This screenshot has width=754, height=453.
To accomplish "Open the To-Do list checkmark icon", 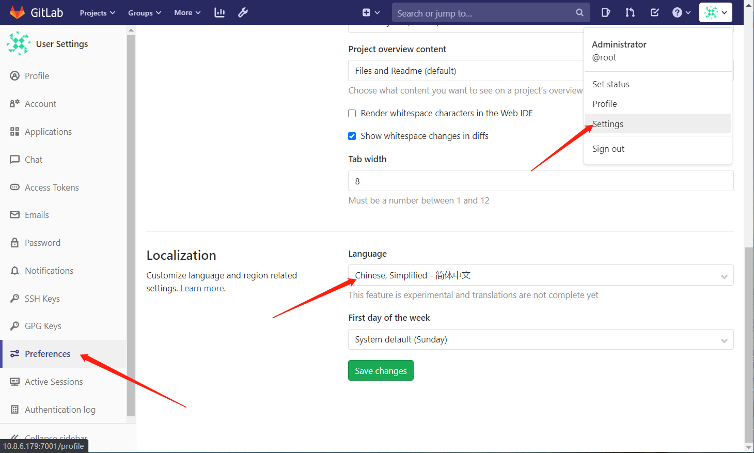I will click(654, 12).
